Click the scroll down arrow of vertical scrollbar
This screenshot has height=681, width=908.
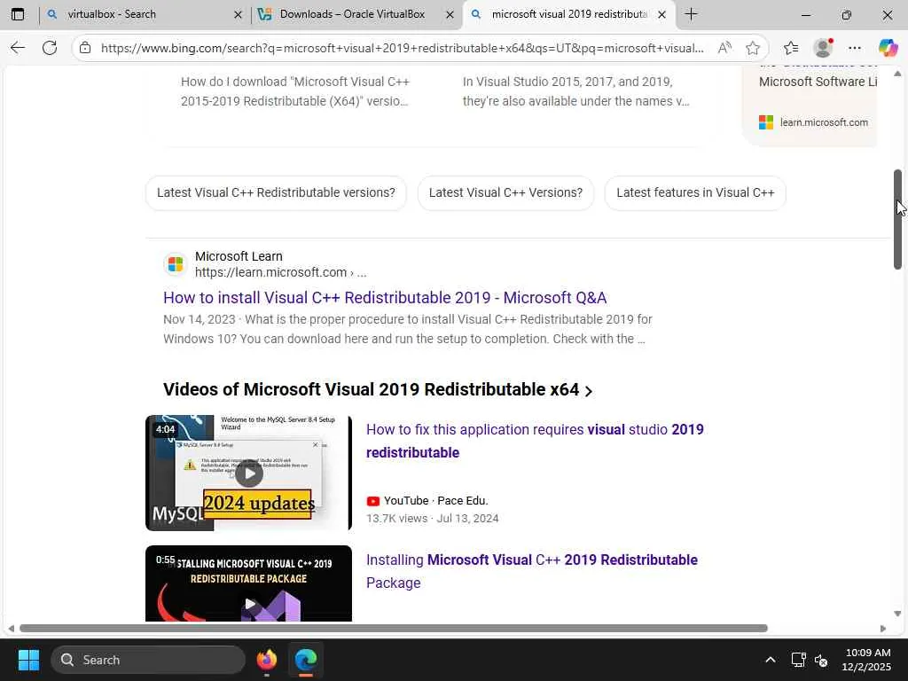pyautogui.click(x=897, y=614)
